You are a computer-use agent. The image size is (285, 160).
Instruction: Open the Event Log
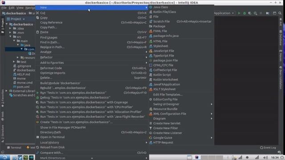[268, 148]
